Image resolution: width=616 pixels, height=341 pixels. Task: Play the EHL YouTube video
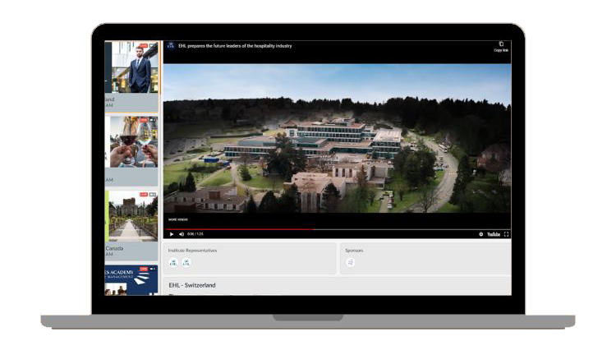coord(172,234)
